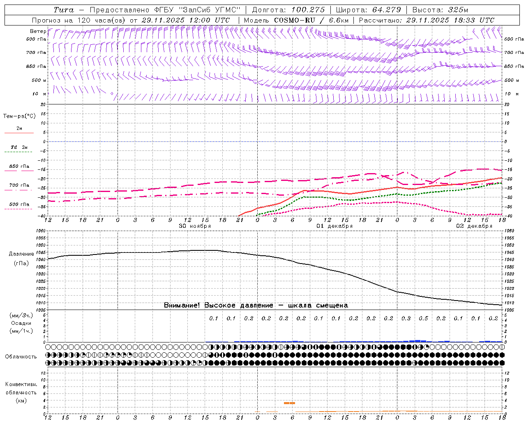Click the "Широта: 64.279" latitude value

pos(368,10)
